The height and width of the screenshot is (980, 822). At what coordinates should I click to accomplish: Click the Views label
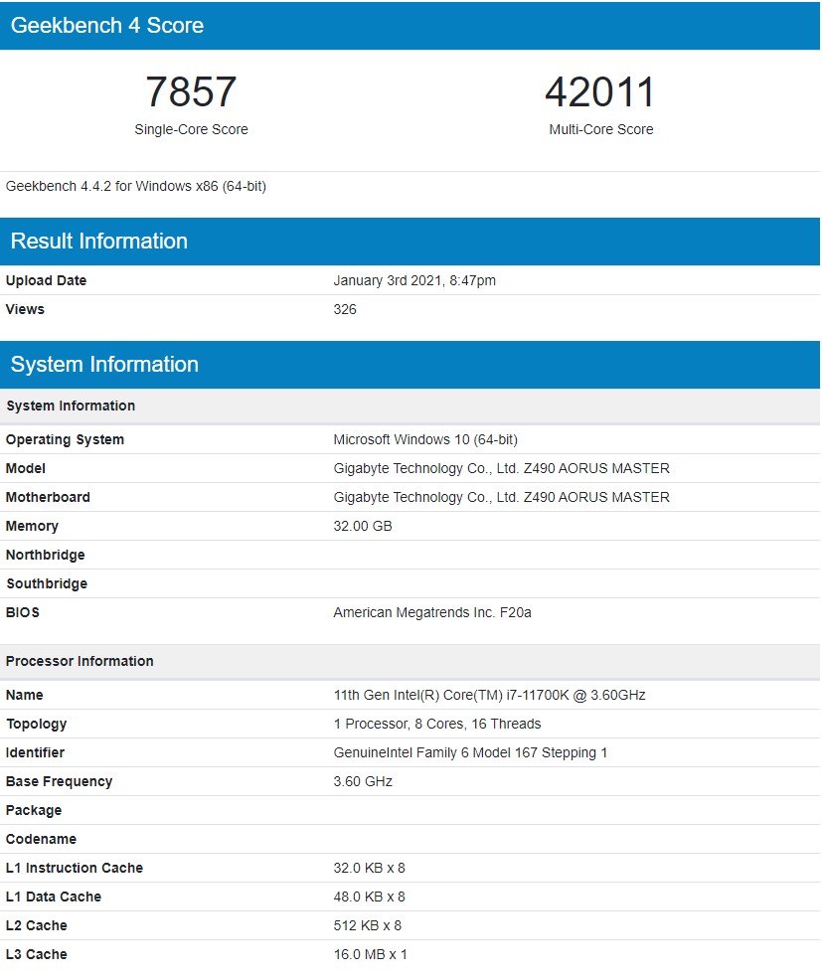pos(25,309)
